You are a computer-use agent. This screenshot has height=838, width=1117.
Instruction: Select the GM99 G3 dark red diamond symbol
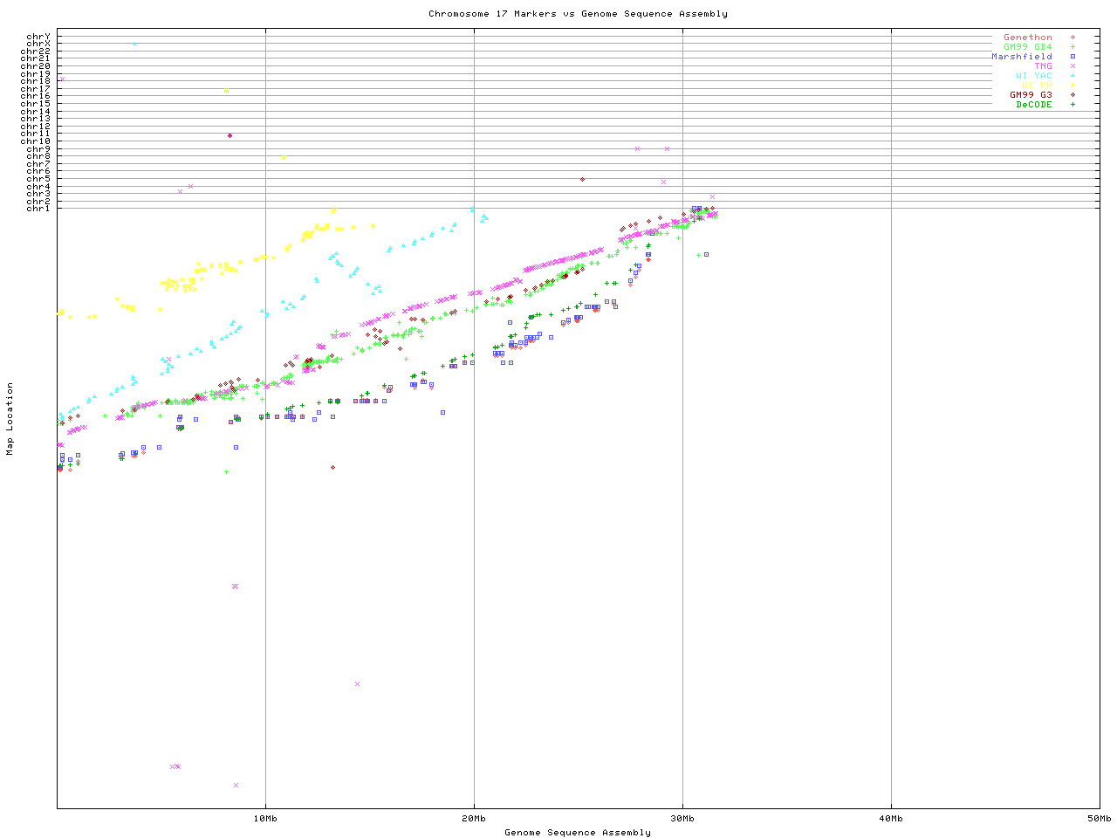click(x=1072, y=95)
